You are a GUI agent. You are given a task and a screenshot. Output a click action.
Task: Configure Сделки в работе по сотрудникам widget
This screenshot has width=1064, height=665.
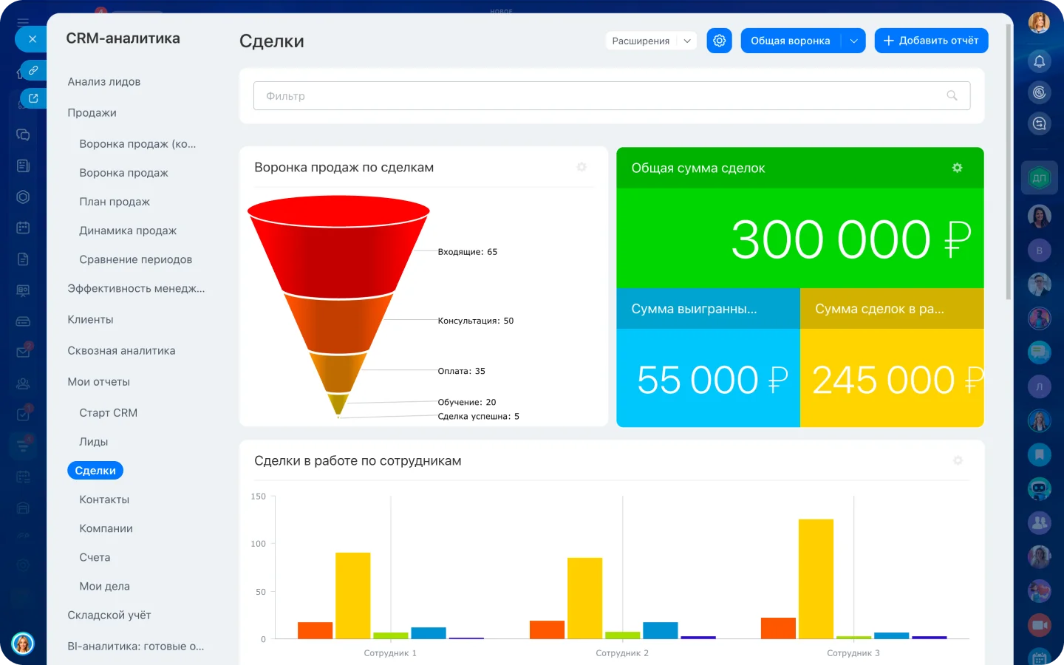pyautogui.click(x=958, y=460)
